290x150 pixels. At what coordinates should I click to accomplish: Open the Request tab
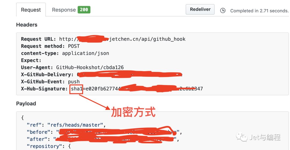click(x=31, y=10)
